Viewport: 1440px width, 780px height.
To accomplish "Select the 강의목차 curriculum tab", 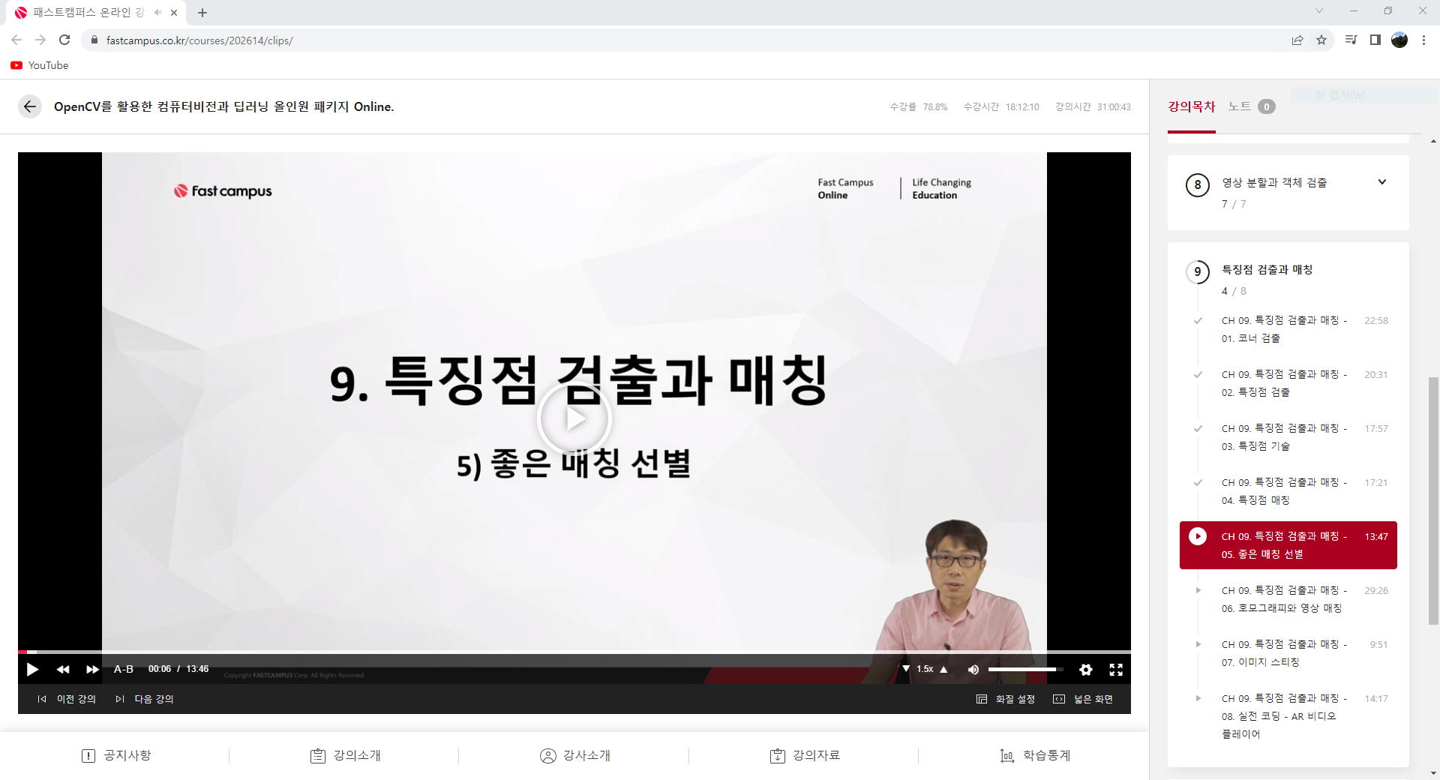I will pos(1191,106).
